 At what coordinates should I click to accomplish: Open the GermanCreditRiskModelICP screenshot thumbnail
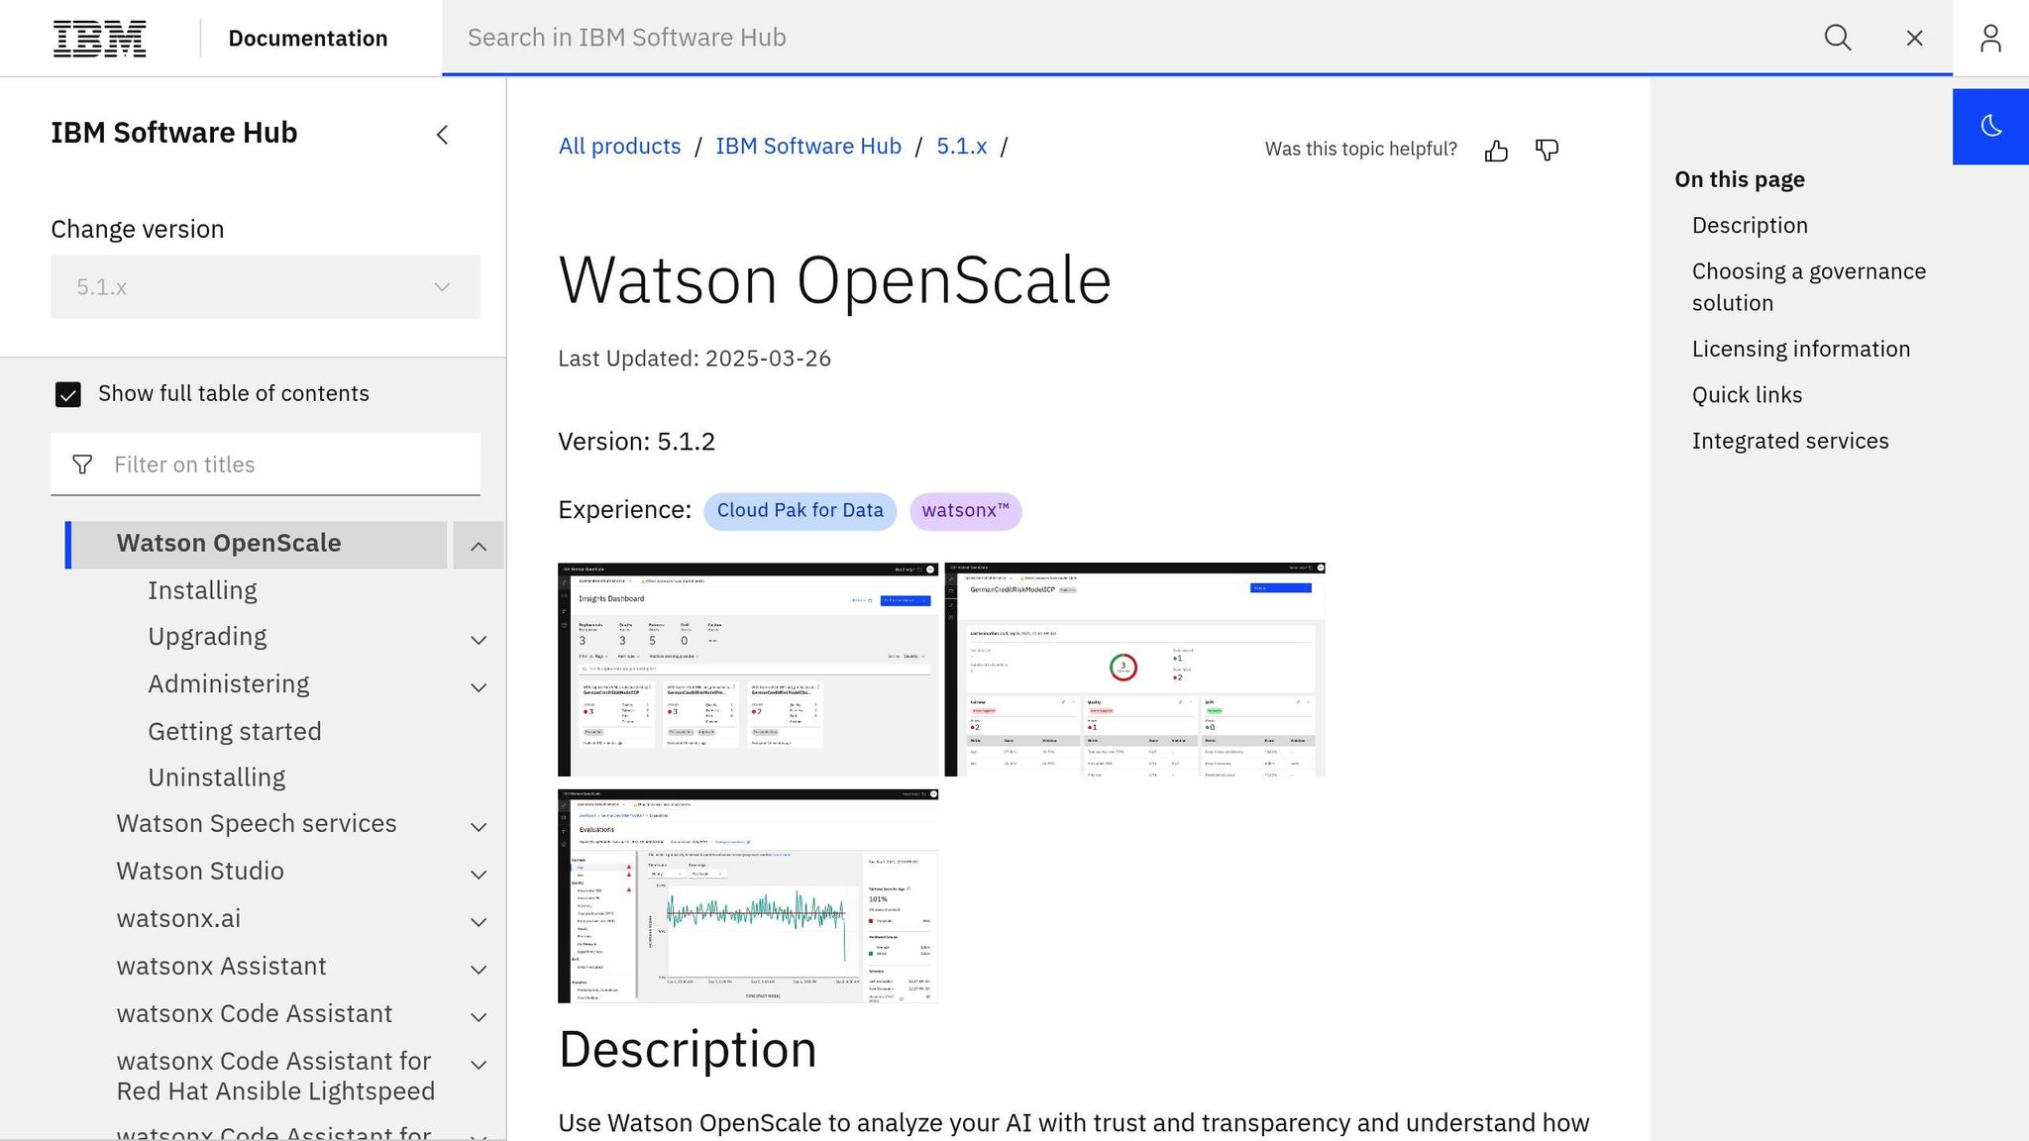(x=1134, y=670)
